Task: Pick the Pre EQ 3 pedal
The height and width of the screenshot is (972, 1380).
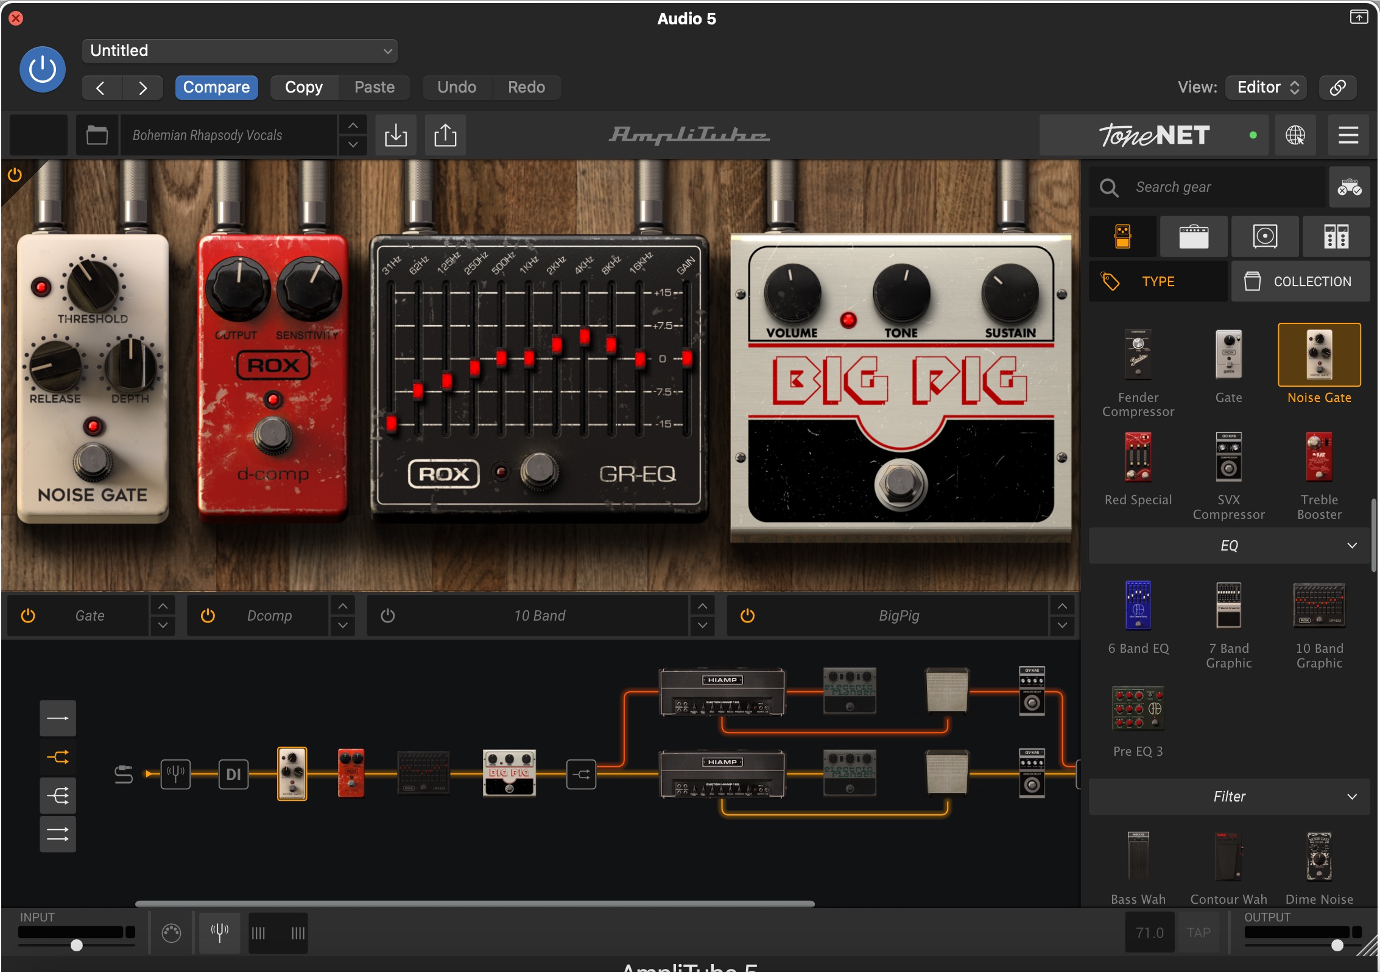Action: (x=1138, y=721)
